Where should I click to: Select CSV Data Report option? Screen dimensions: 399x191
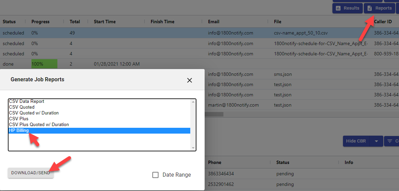(27, 101)
